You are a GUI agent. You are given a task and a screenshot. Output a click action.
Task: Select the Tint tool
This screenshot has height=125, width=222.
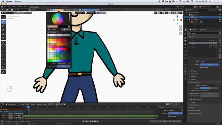pyautogui.click(x=3, y=34)
